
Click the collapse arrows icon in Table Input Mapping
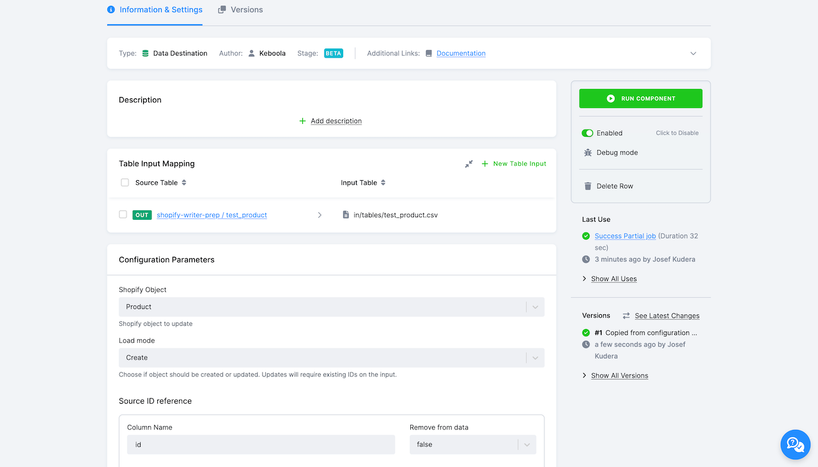(468, 164)
